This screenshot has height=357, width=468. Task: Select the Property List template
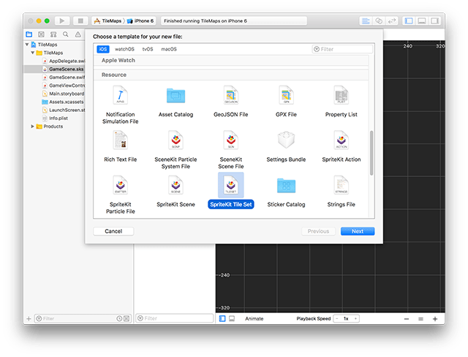(341, 102)
